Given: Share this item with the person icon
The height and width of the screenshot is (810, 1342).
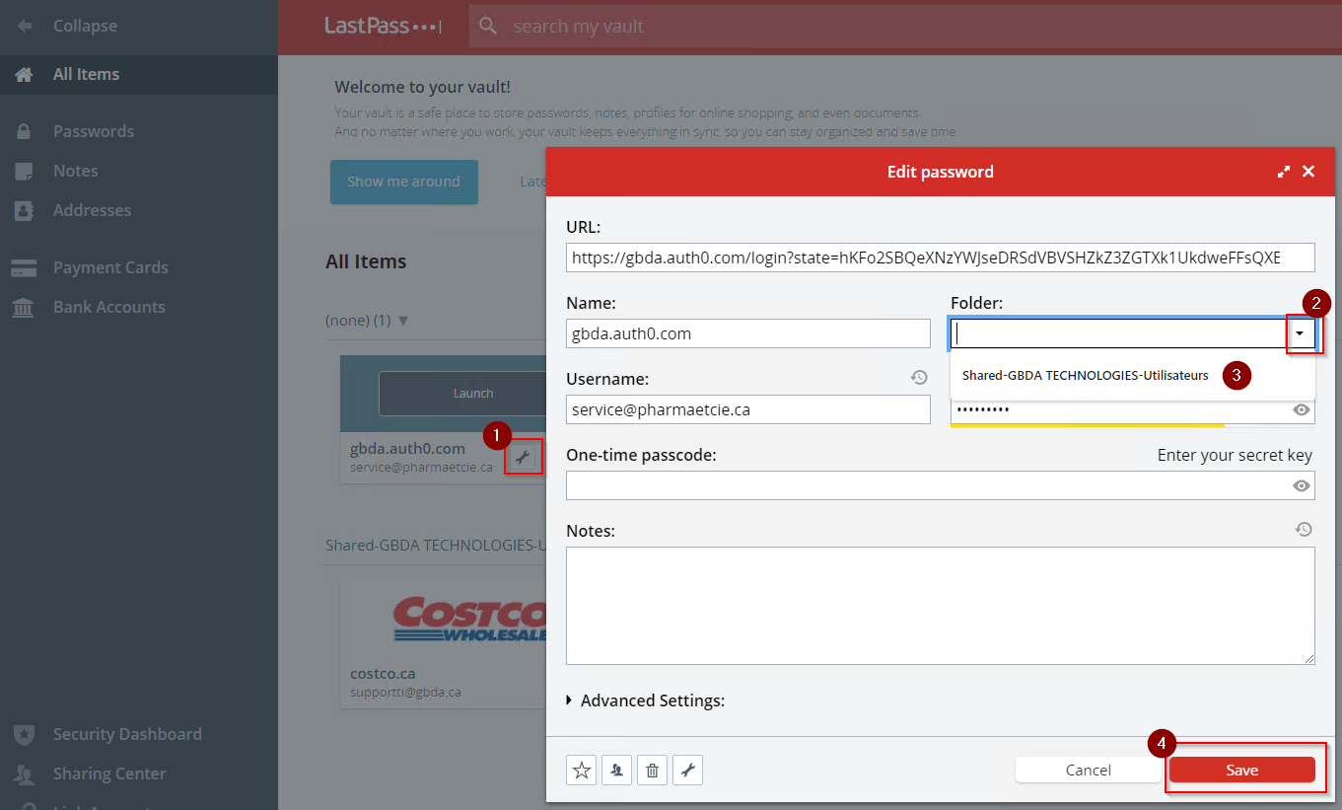Looking at the screenshot, I should click(x=617, y=771).
